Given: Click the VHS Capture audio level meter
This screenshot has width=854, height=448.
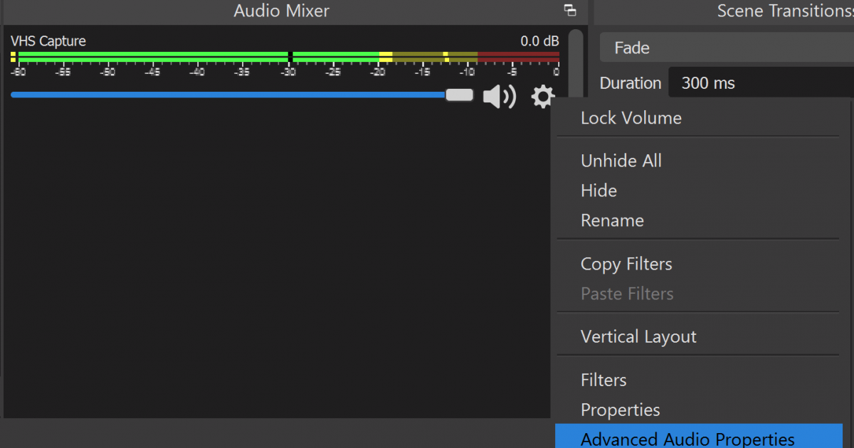Looking at the screenshot, I should point(285,56).
